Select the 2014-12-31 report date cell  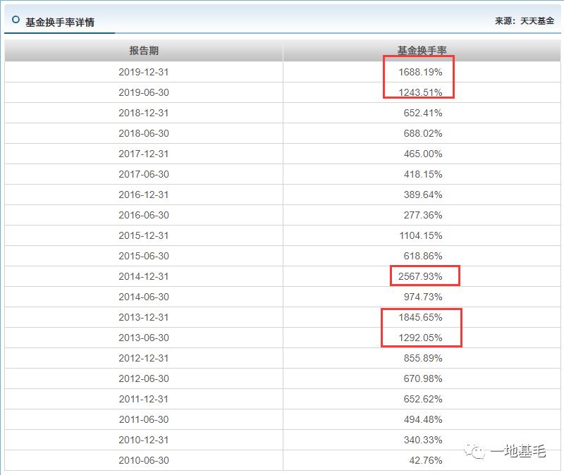[144, 276]
